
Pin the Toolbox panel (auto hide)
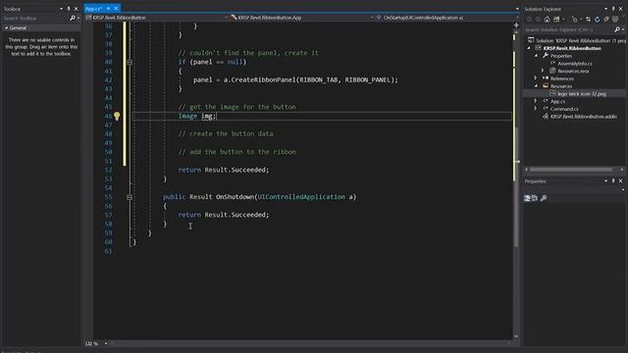[x=69, y=9]
